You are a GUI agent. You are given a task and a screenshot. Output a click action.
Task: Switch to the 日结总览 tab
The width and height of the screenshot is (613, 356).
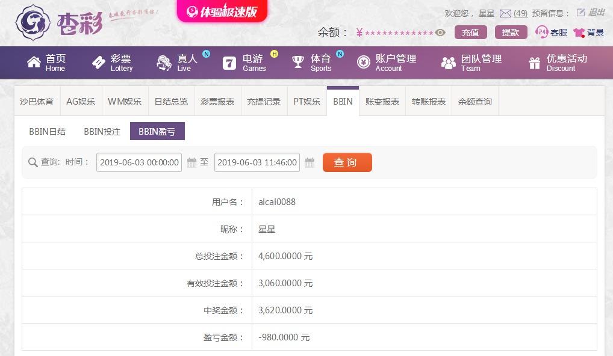click(171, 102)
